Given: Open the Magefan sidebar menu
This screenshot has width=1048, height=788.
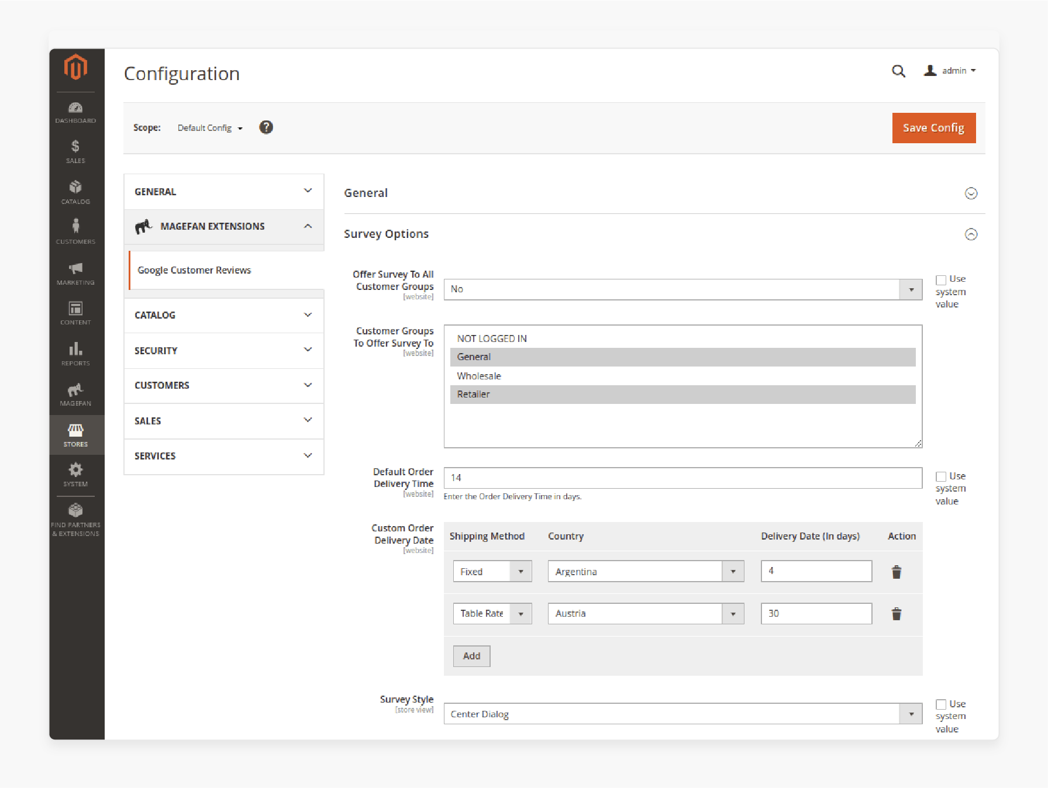Looking at the screenshot, I should point(75,395).
